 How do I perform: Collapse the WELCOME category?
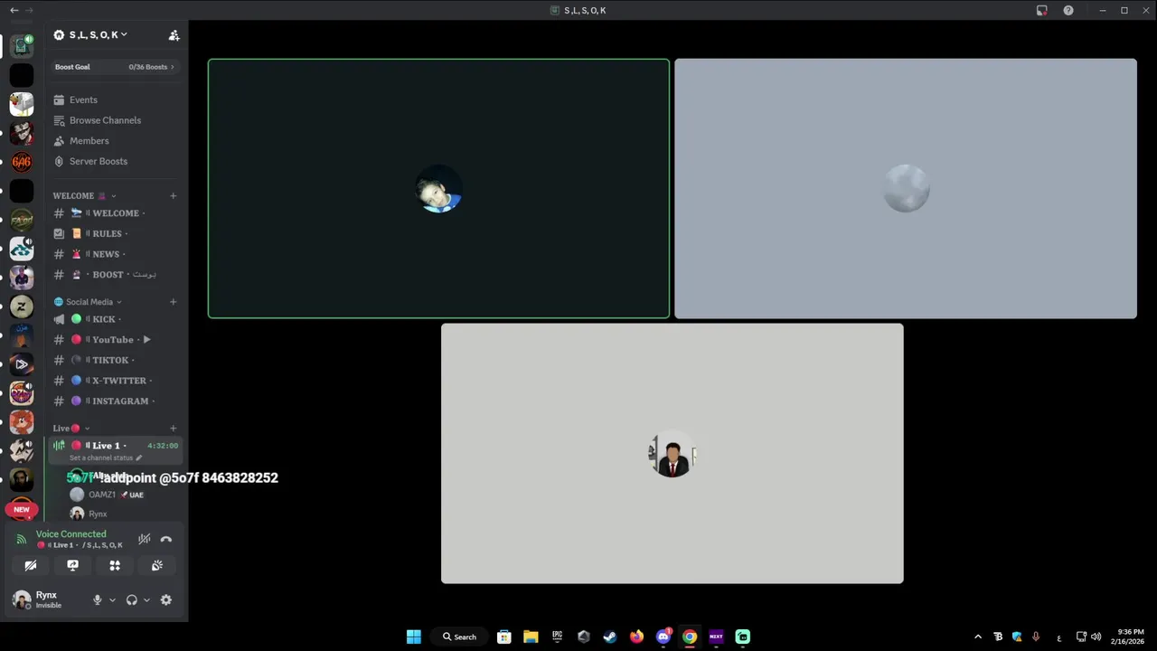84,195
